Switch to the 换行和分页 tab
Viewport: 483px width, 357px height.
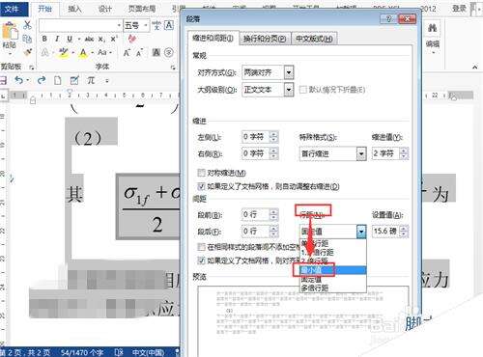(265, 39)
